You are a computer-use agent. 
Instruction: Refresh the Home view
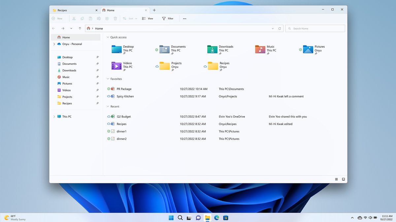coord(280,29)
